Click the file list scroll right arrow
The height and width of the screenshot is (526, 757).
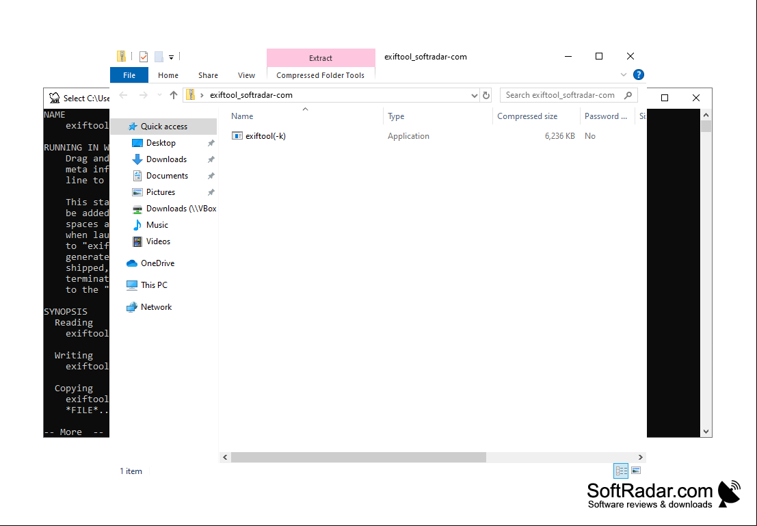point(641,457)
